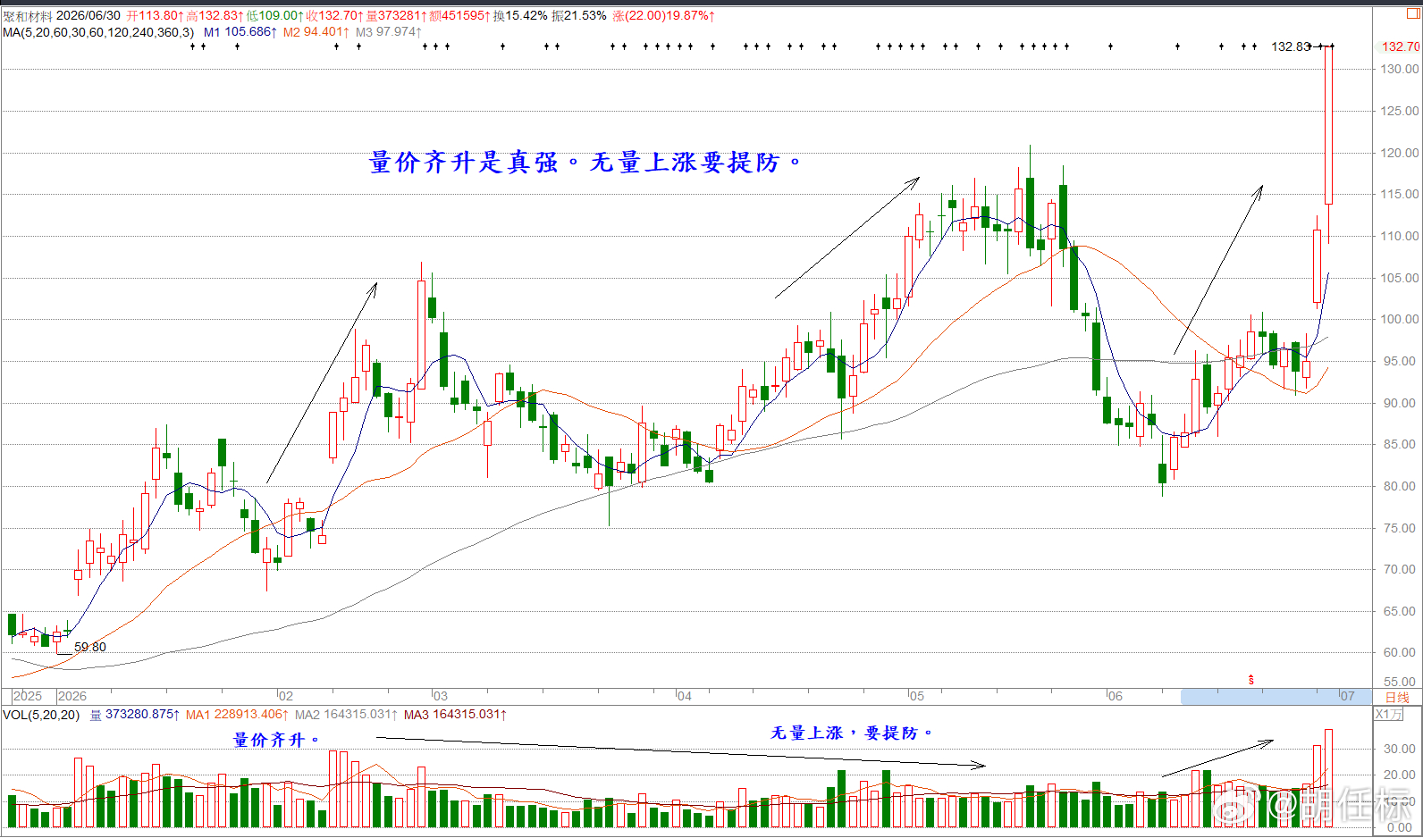Image resolution: width=1423 pixels, height=838 pixels.
Task: Click the 04 month marker on time axis
Action: click(x=684, y=696)
